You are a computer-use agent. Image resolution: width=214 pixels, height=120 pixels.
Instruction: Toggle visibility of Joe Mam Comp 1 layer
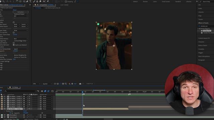(24, 109)
